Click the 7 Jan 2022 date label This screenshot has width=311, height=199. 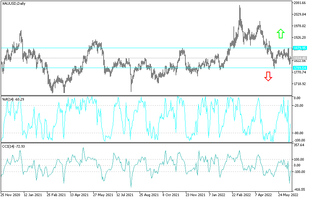[x=218, y=195]
